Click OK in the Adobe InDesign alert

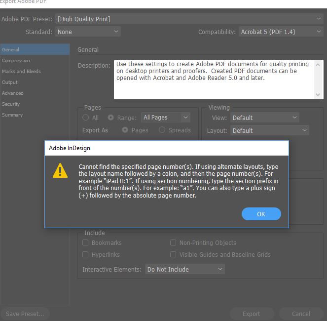coord(261,214)
